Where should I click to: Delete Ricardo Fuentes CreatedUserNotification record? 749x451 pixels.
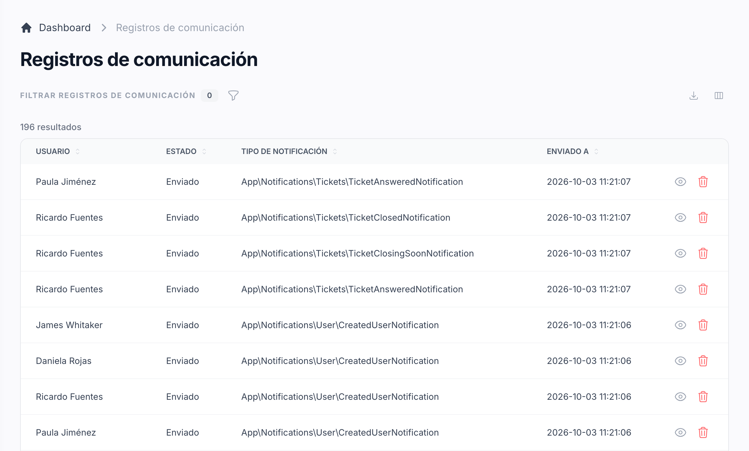click(x=703, y=397)
